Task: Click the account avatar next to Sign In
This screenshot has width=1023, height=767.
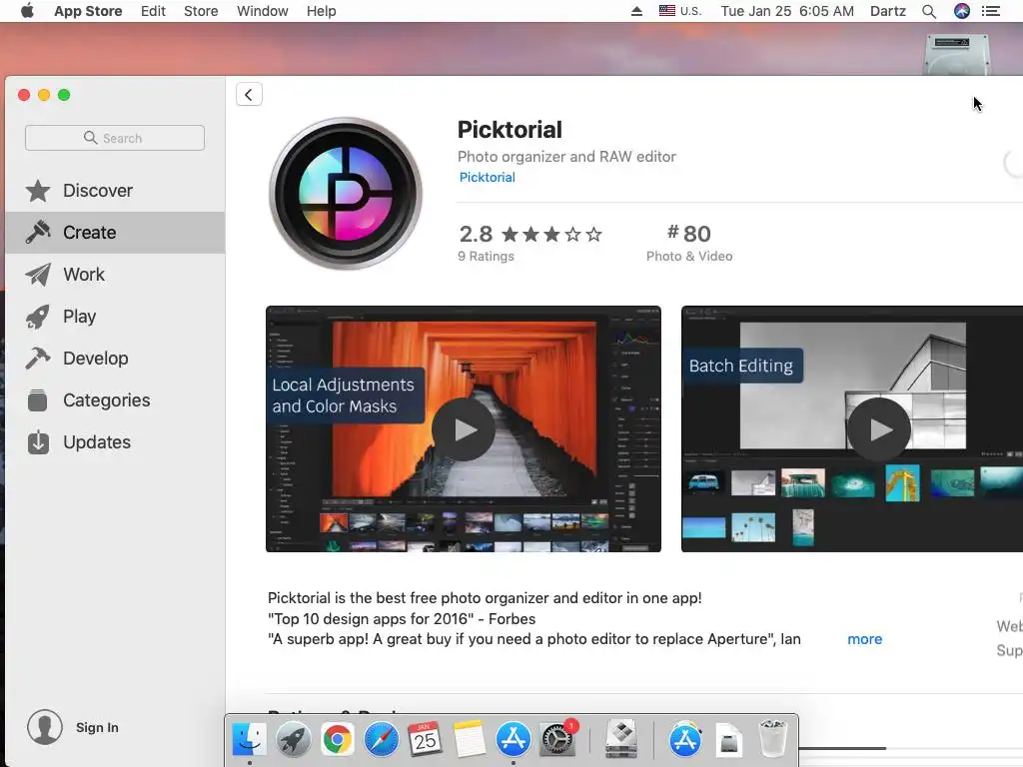Action: tap(44, 727)
